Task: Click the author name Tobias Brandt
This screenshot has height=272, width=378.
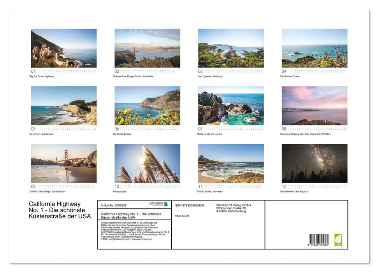Action: (x=182, y=216)
